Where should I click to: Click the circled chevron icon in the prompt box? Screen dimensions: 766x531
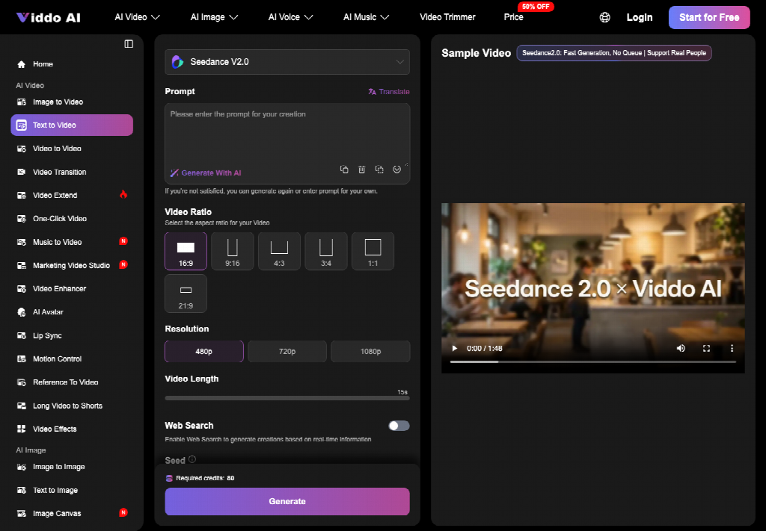(396, 170)
